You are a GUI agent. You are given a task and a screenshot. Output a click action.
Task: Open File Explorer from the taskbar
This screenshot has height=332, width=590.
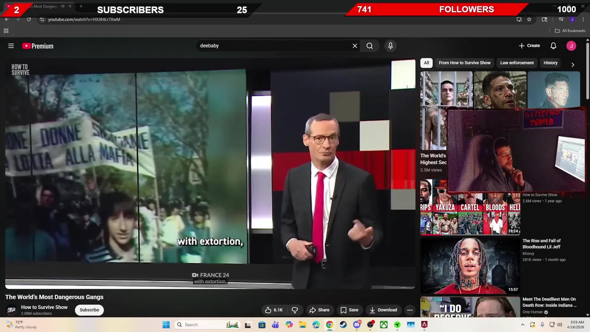(302, 325)
